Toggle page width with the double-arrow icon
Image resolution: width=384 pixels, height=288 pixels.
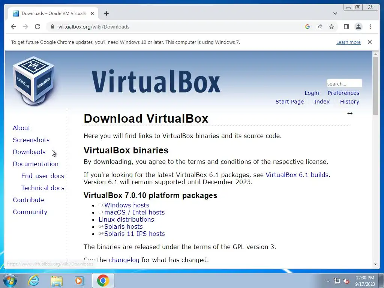(350, 113)
